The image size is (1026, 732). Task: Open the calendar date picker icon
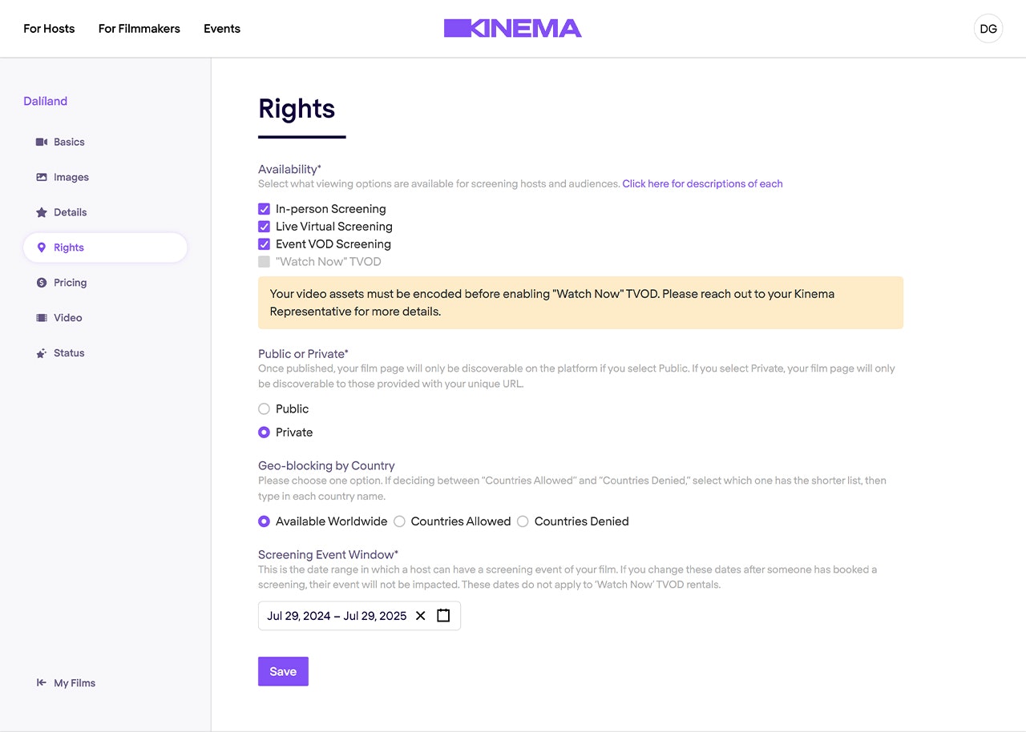tap(443, 616)
